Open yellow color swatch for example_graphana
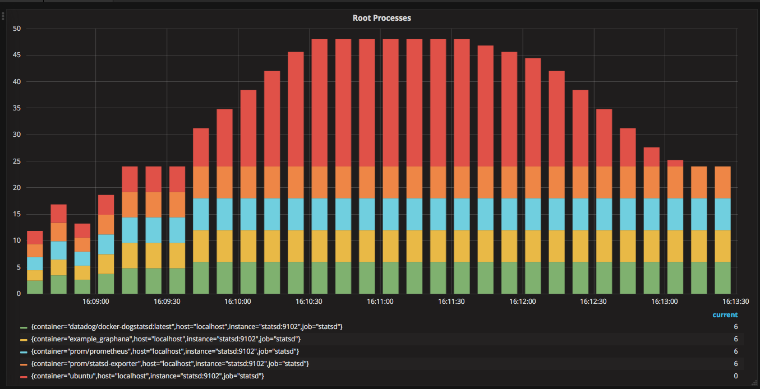 click(x=24, y=340)
